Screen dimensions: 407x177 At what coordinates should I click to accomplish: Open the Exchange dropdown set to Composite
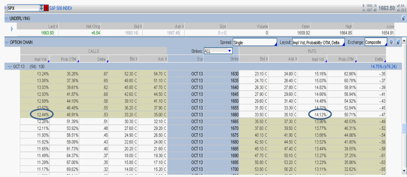tap(375, 42)
